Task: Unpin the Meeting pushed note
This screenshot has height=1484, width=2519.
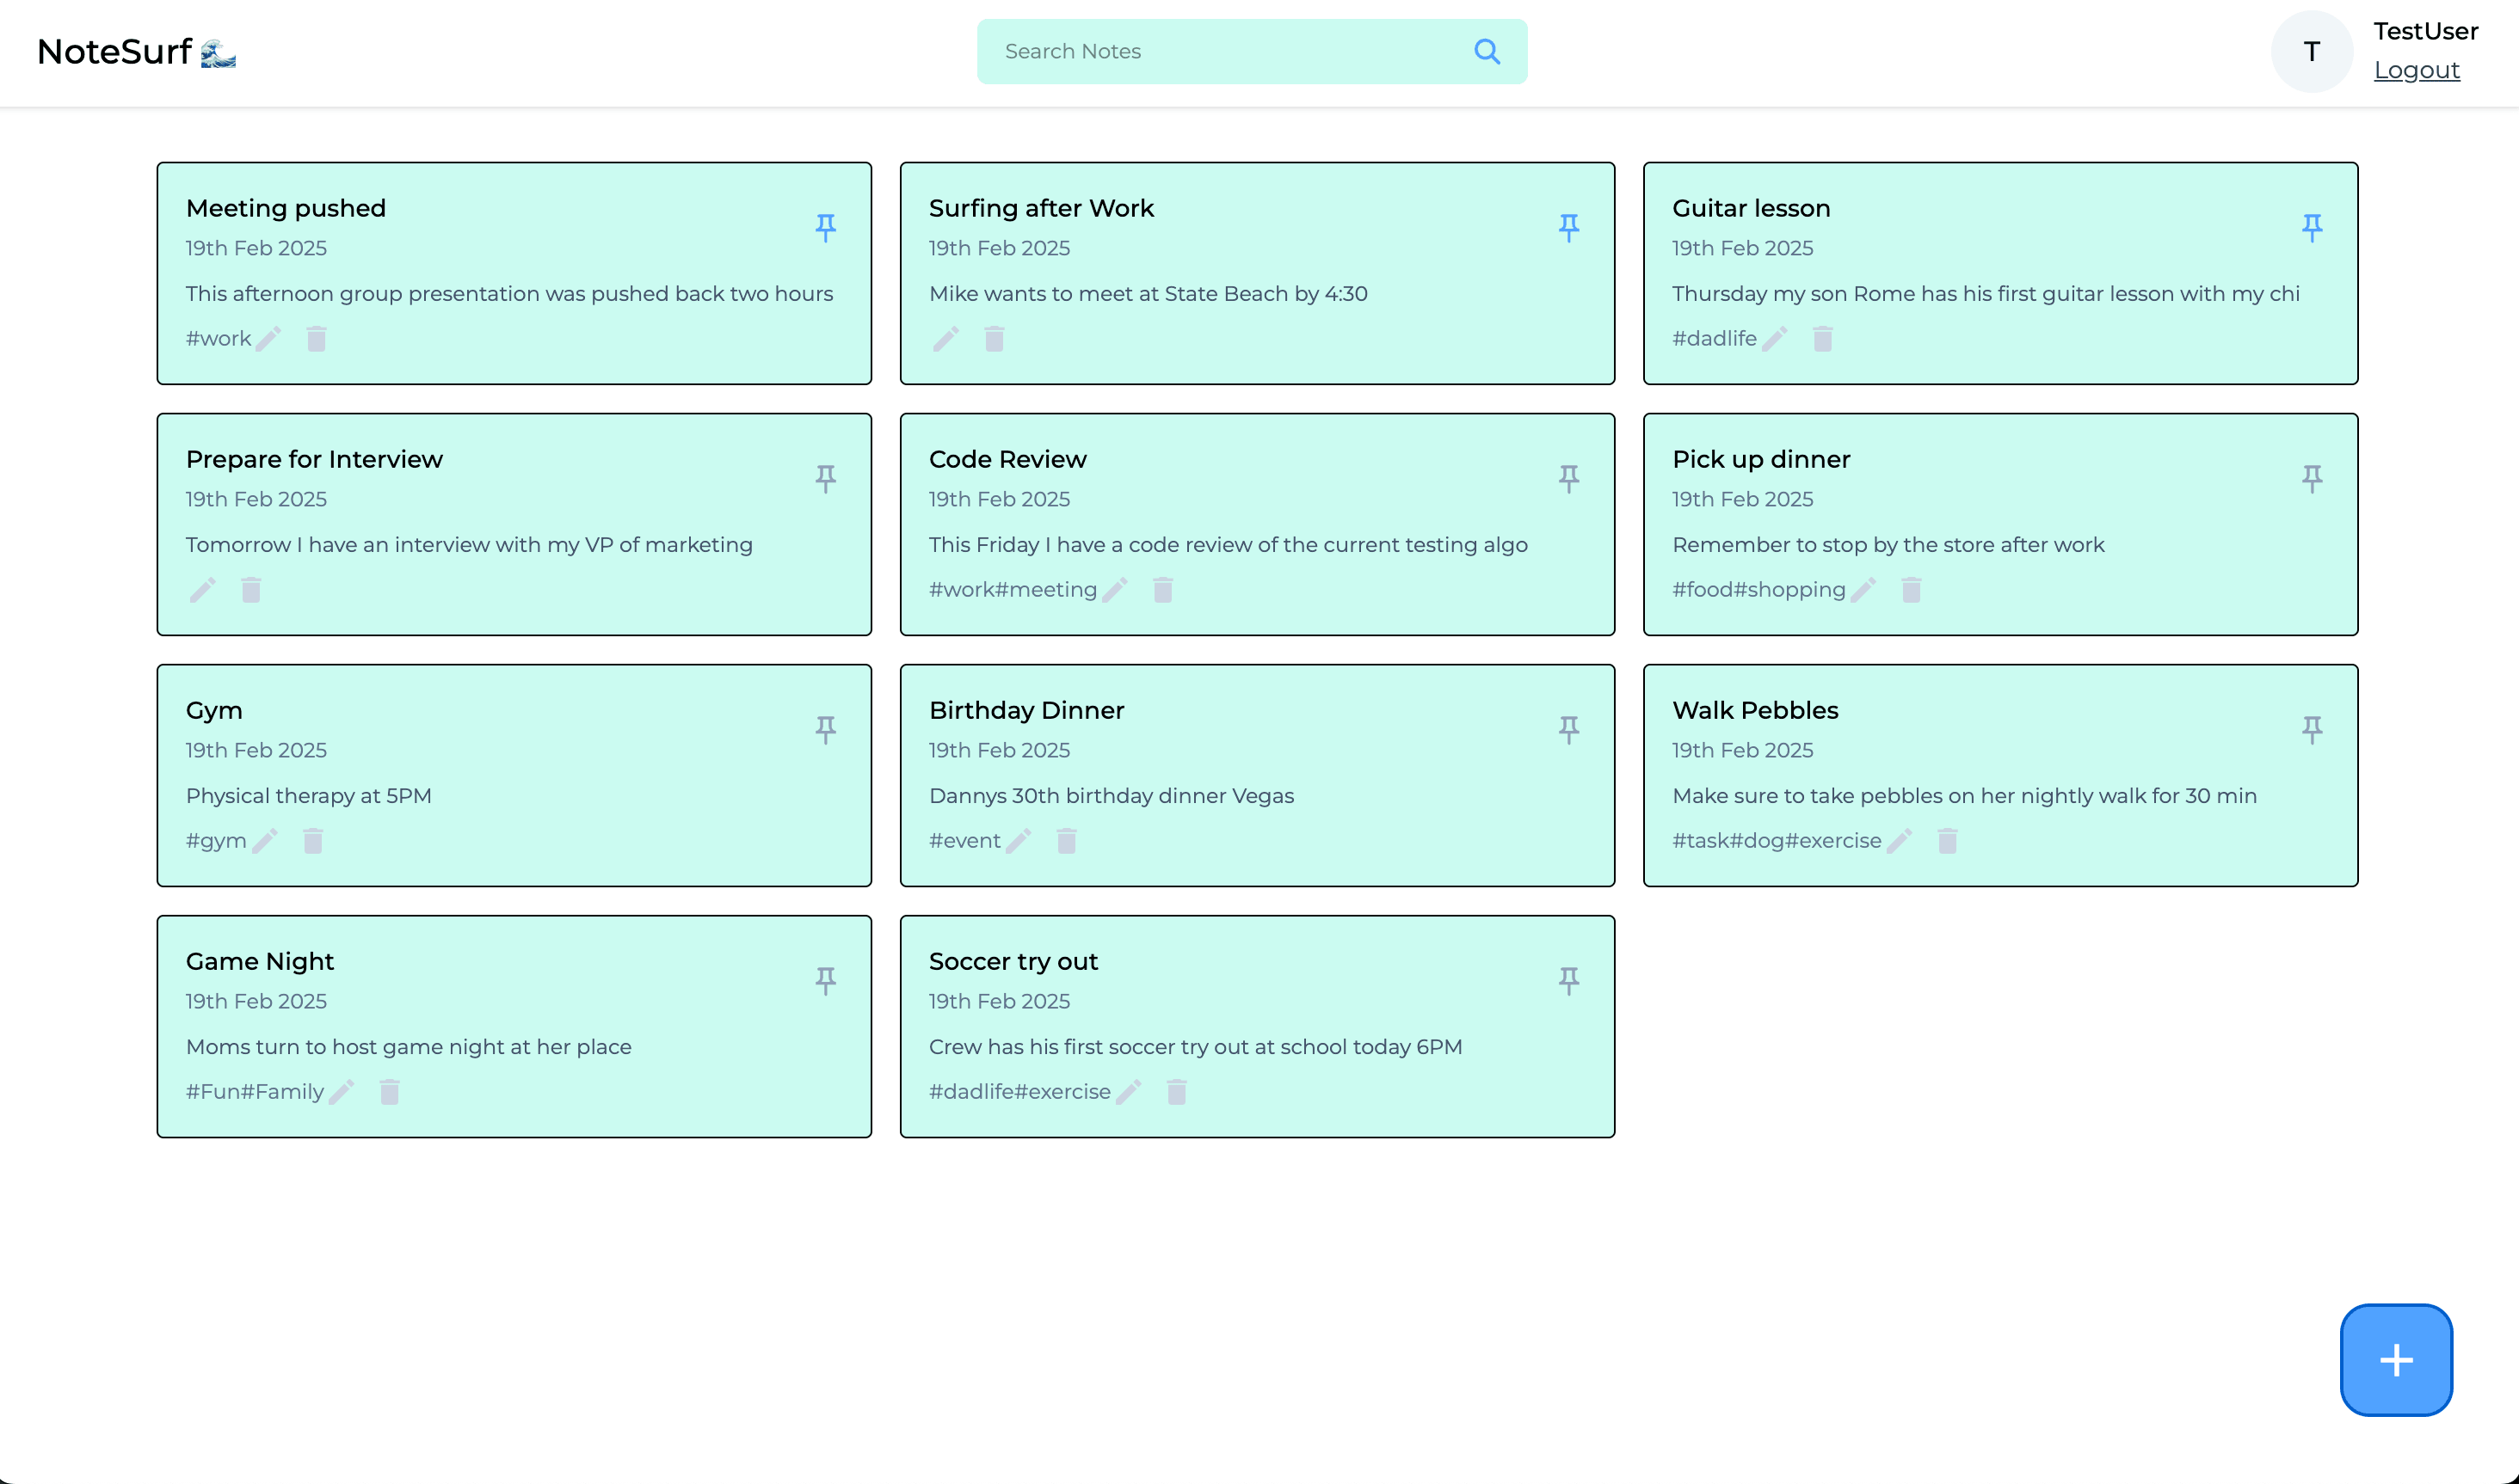Action: click(x=825, y=228)
